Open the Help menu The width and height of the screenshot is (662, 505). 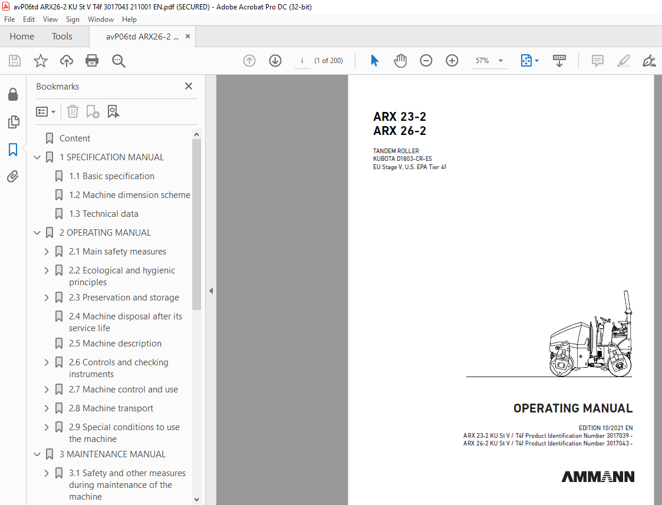coord(129,19)
